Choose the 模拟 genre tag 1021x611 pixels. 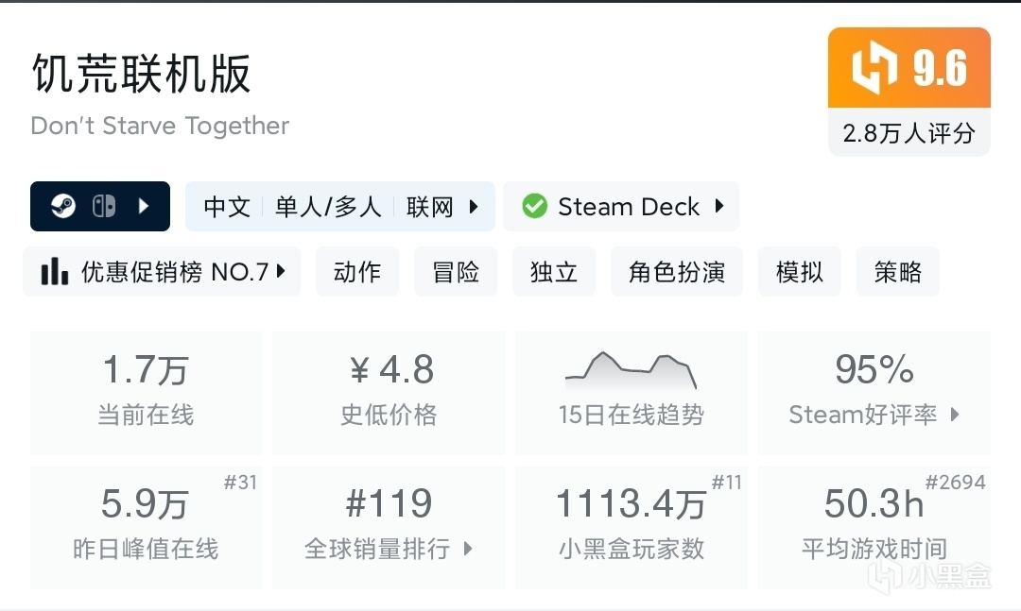(800, 272)
